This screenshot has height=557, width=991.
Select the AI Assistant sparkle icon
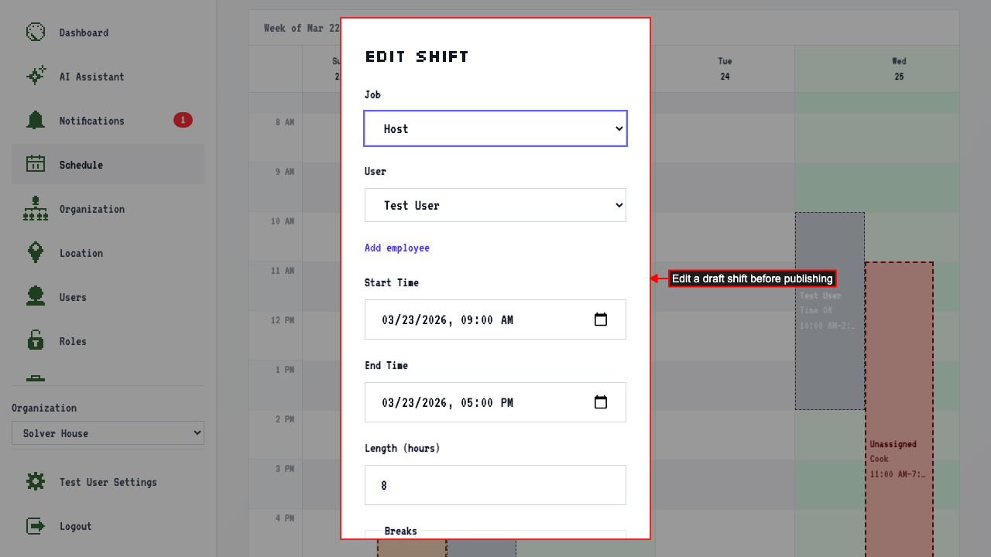pyautogui.click(x=36, y=77)
